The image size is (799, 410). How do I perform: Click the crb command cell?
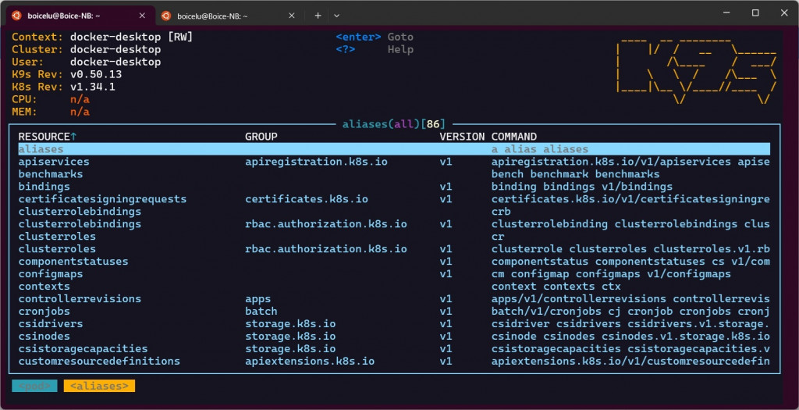click(501, 212)
